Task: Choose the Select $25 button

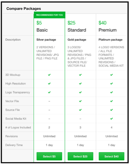Action: (x=81, y=156)
